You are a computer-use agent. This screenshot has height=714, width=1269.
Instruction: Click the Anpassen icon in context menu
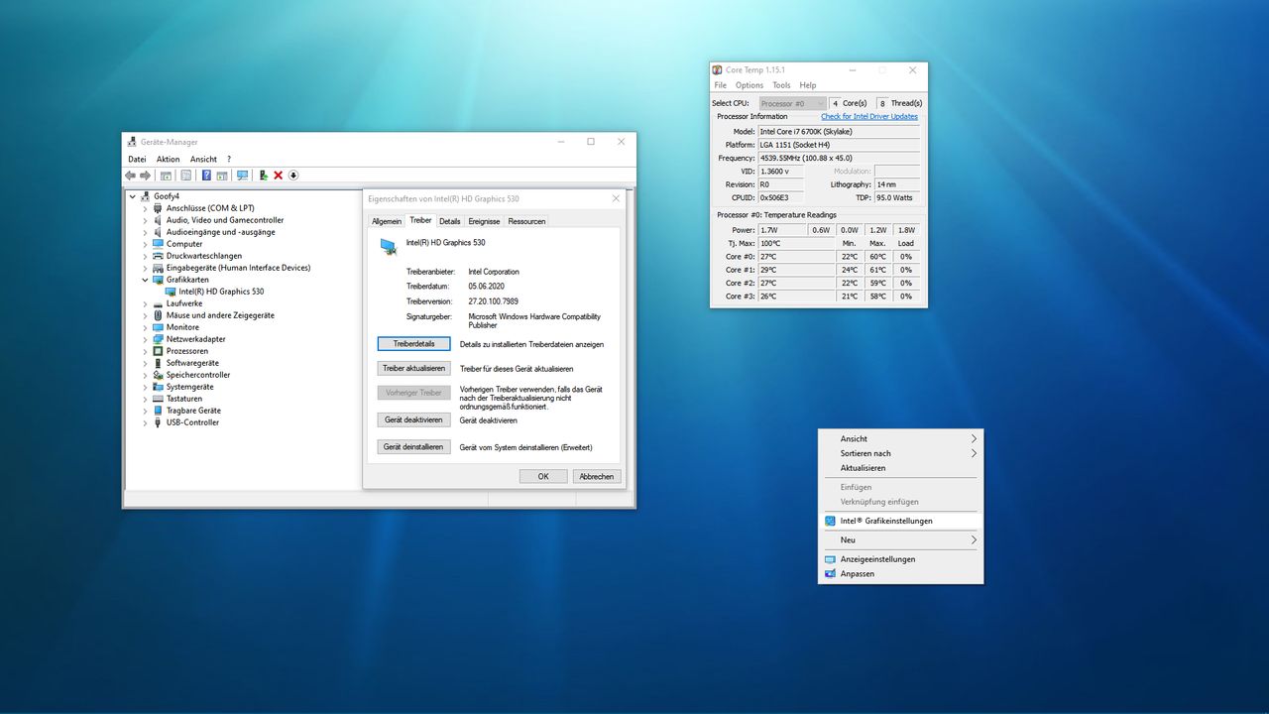coord(830,573)
